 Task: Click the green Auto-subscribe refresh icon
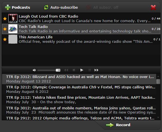coord(46,8)
